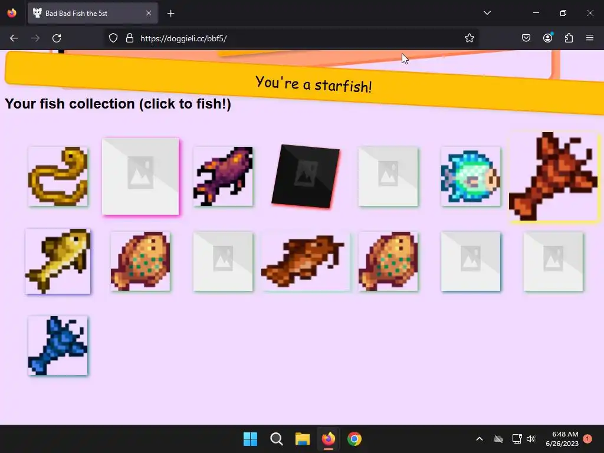Click the yellow carp fish tile
The height and width of the screenshot is (453, 604).
(58, 261)
